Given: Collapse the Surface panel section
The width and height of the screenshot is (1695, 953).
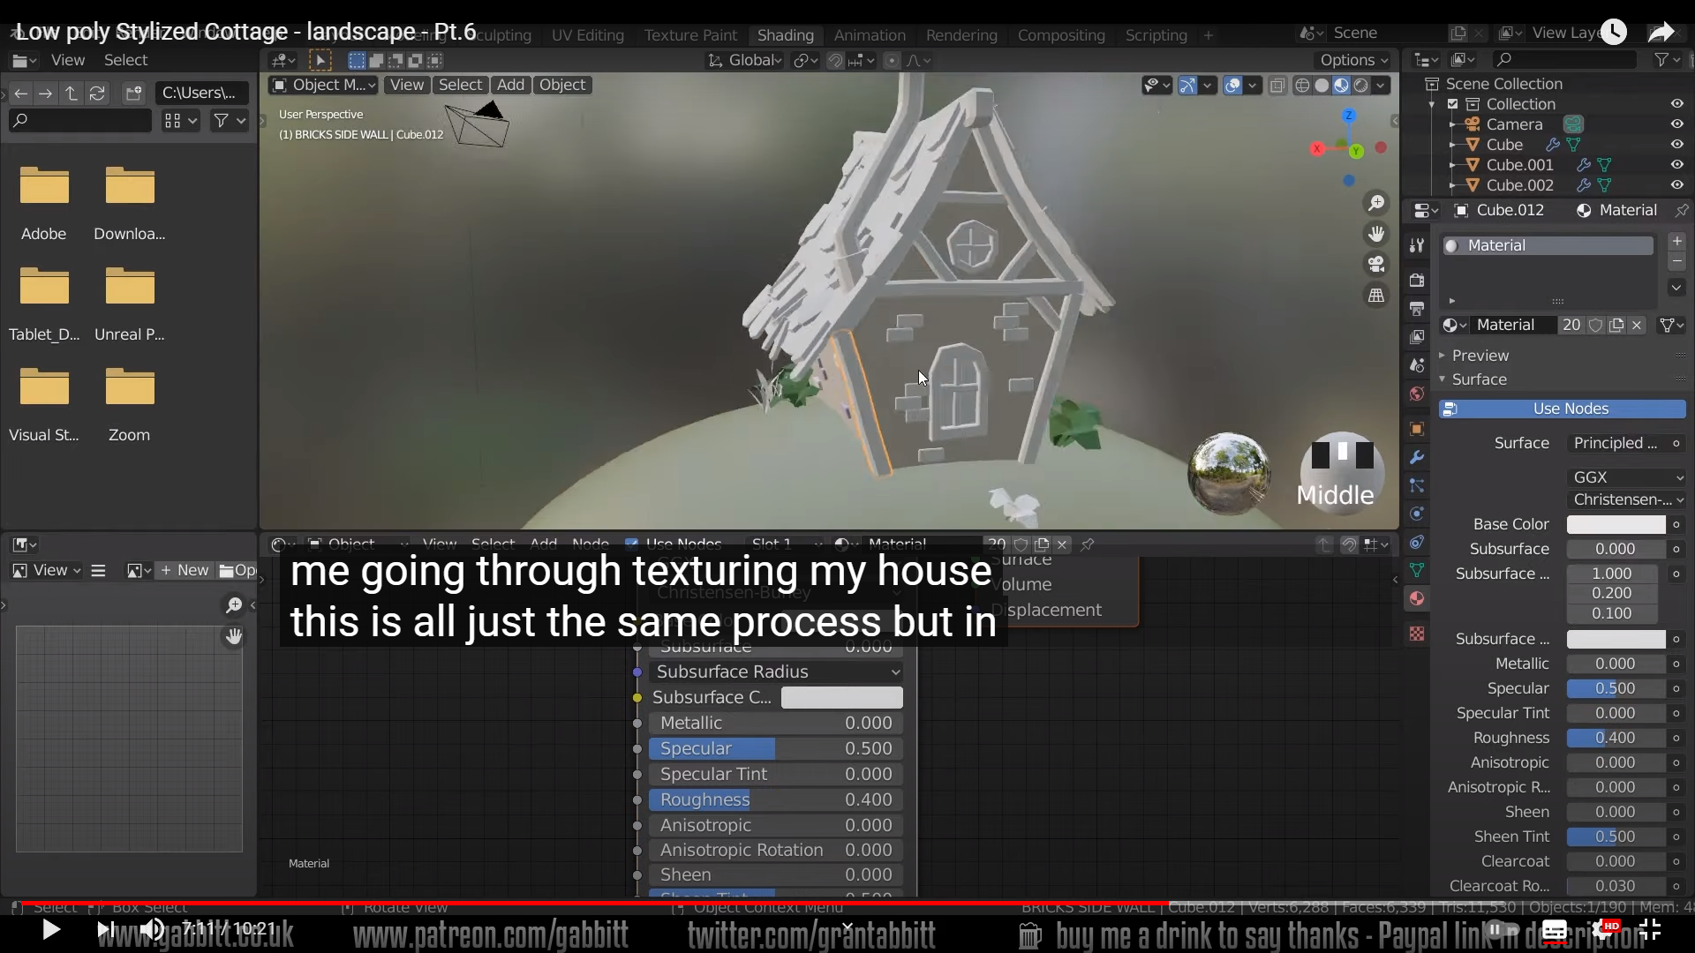Looking at the screenshot, I should [x=1479, y=379].
